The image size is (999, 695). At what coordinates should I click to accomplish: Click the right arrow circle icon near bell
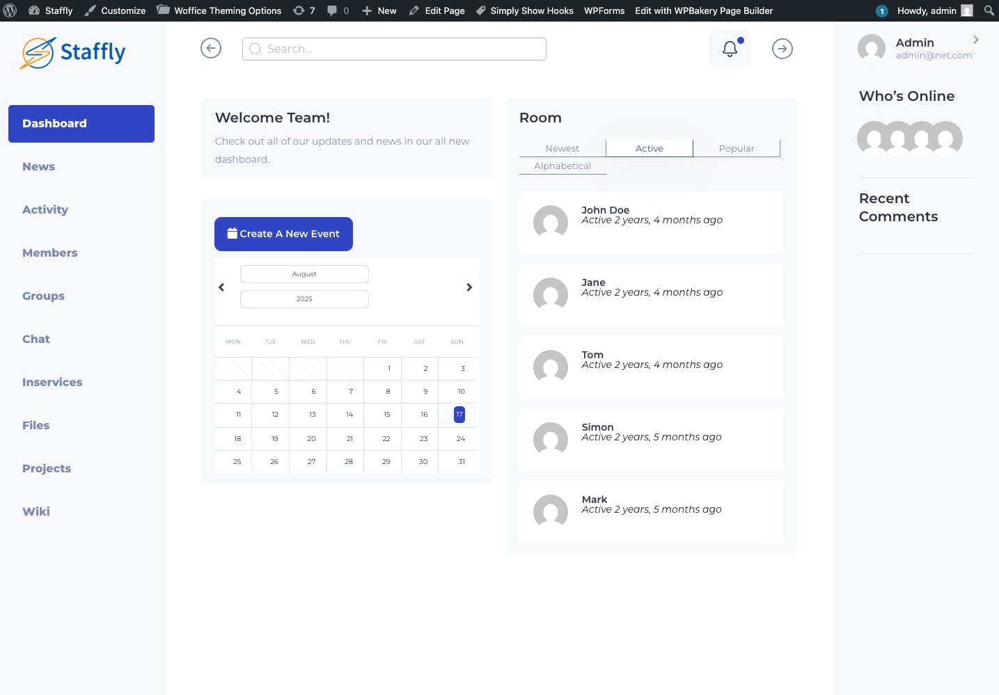coord(782,49)
